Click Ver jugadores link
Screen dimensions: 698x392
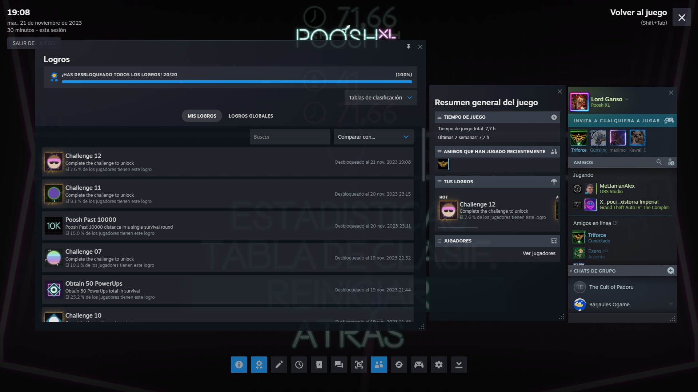pos(539,253)
